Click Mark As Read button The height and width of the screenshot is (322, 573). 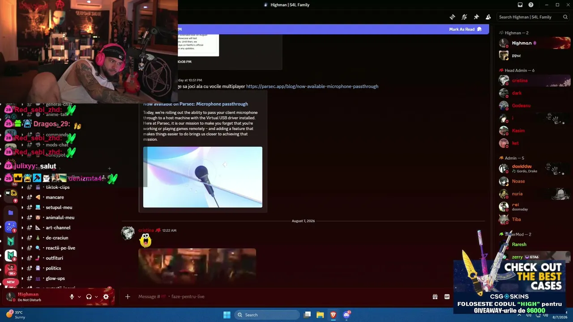pyautogui.click(x=465, y=29)
